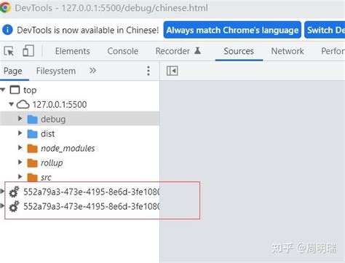Click the orange src folder icon
This screenshot has height=263, width=345.
pos(32,177)
